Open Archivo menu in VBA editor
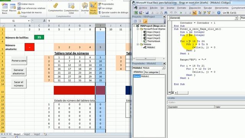 click(143, 8)
